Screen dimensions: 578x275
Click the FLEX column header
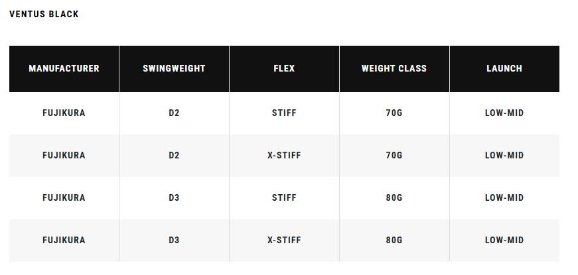(284, 68)
